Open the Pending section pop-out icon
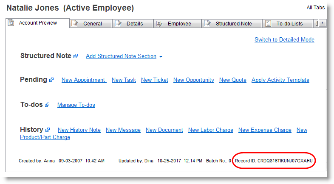 (x=51, y=80)
